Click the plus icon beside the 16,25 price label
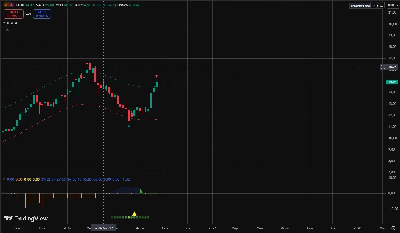400x233 pixels. [383, 67]
